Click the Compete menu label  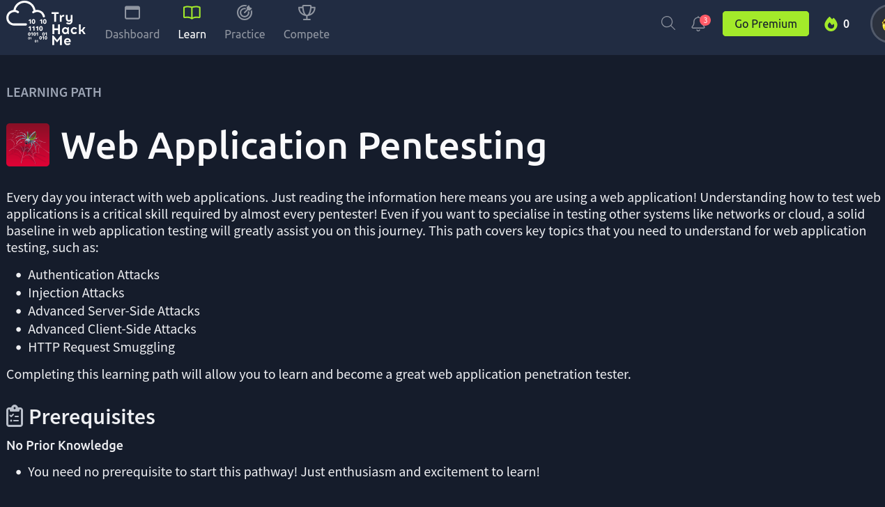[306, 34]
